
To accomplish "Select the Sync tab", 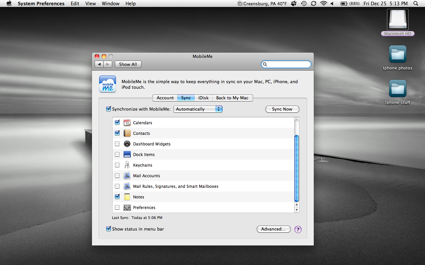I will (186, 98).
